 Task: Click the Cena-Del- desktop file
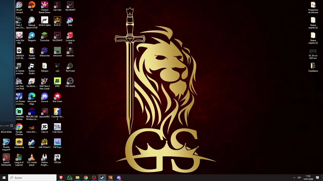point(32,128)
